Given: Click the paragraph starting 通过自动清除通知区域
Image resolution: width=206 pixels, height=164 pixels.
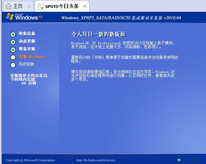Looking at the screenshot, I should [x=123, y=75].
